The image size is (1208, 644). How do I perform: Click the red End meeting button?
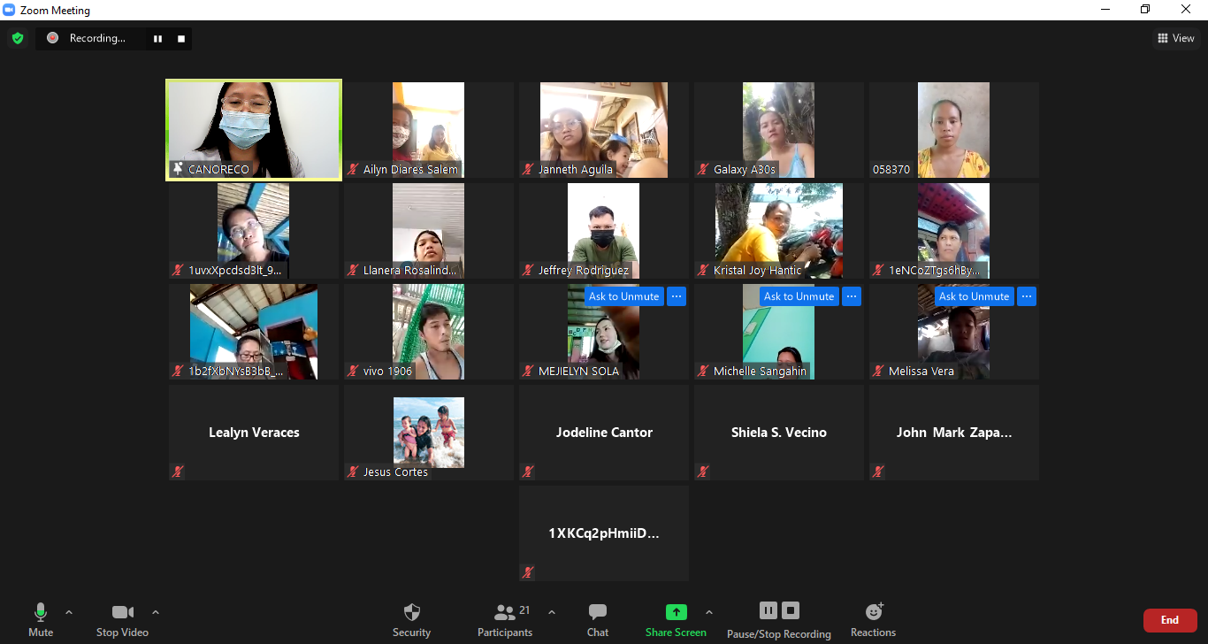1169,620
